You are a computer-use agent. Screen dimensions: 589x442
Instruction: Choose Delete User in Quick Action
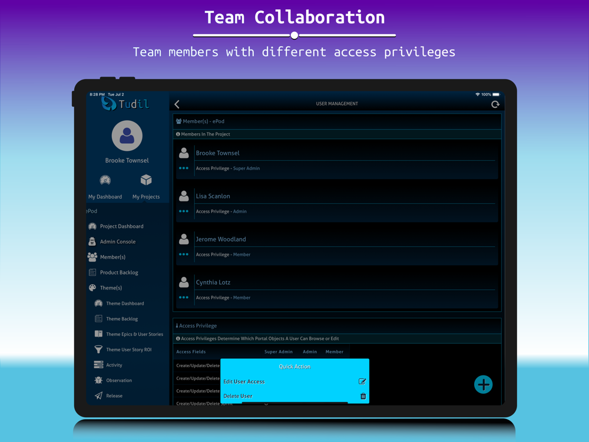pos(294,396)
